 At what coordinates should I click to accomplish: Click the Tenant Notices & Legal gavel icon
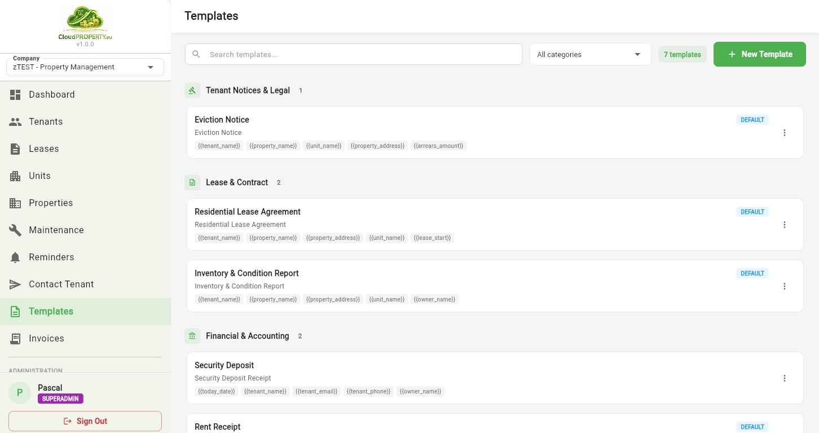(192, 90)
